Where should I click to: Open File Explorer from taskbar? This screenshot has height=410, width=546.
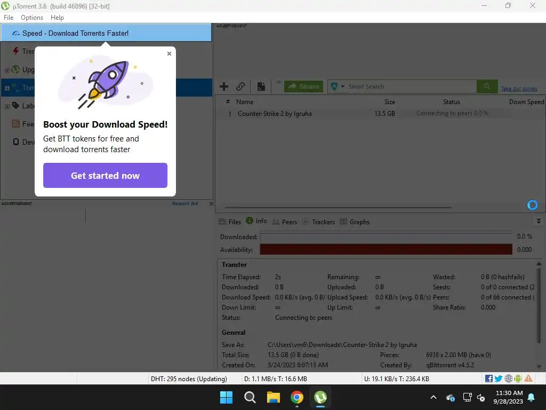(274, 397)
